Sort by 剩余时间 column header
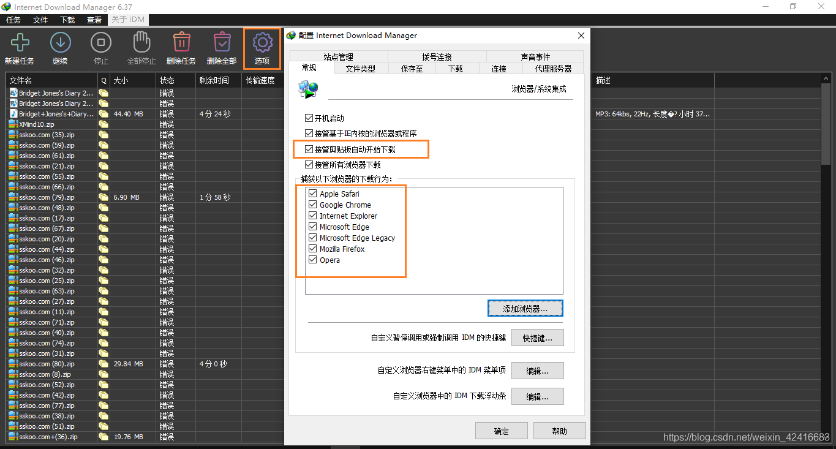This screenshot has height=449, width=836. (x=219, y=80)
